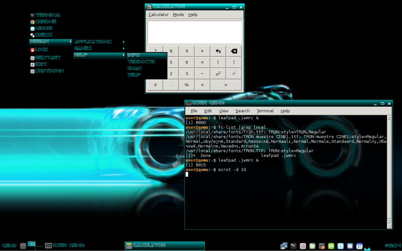This screenshot has width=402, height=251.
Task: Open the web browser globe tray icon
Action: [x=340, y=246]
